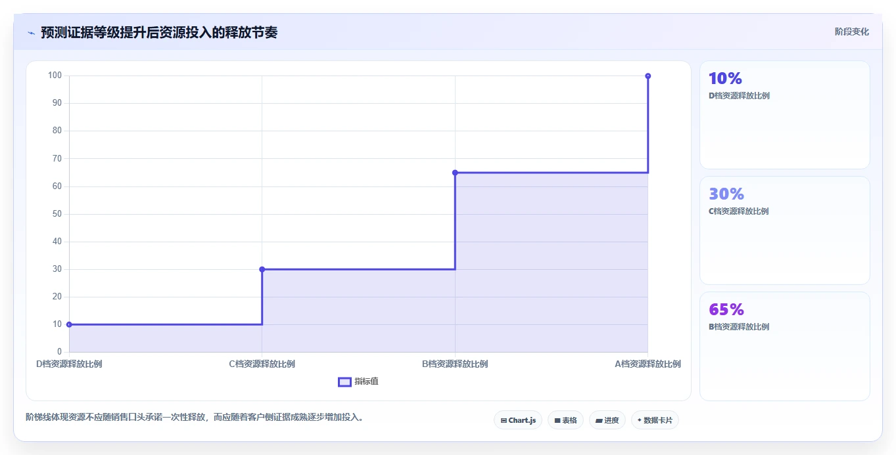Image resolution: width=896 pixels, height=455 pixels.
Task: Click the 65% stat card value
Action: pos(726,309)
